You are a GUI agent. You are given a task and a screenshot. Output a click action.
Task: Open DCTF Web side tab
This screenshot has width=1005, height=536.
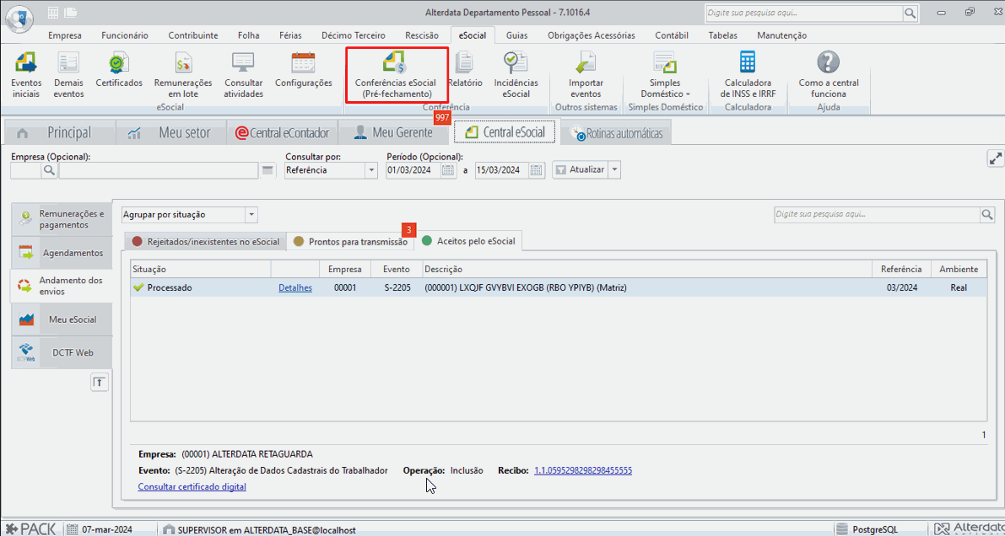[x=62, y=352]
